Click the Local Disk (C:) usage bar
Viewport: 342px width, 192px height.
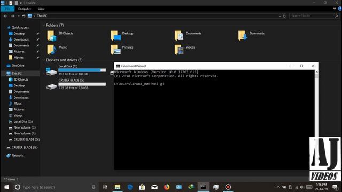pyautogui.click(x=82, y=70)
